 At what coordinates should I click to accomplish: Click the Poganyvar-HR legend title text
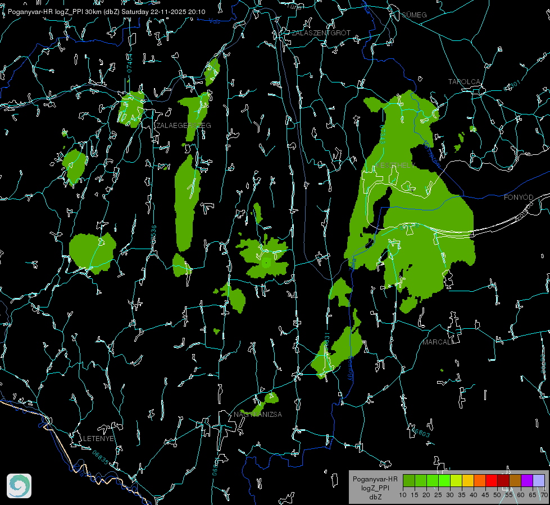375,479
